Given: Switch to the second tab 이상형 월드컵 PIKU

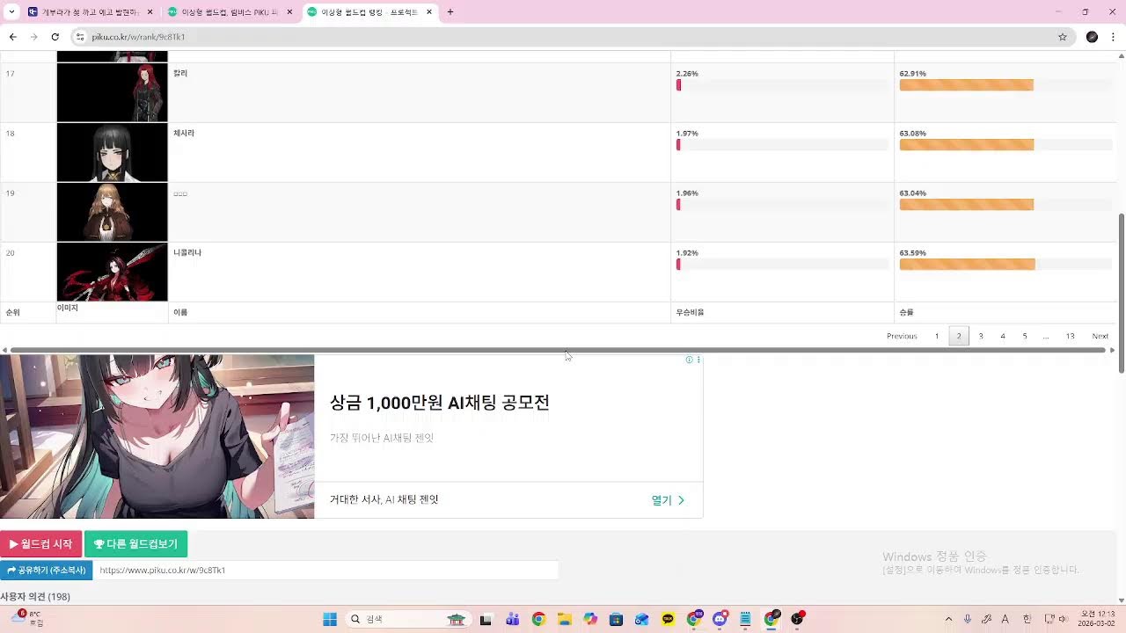Looking at the screenshot, I should coord(229,12).
